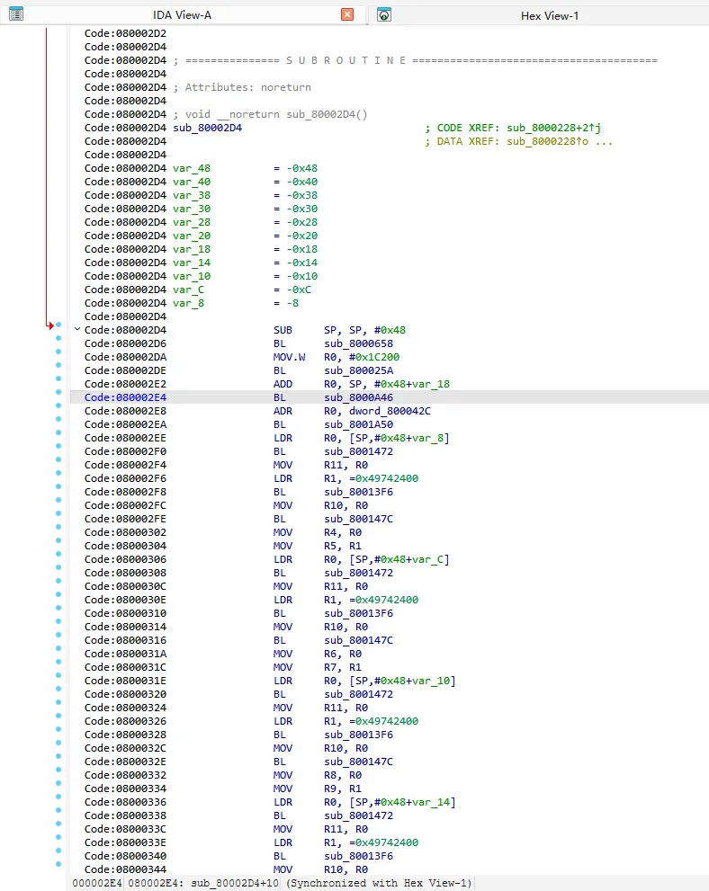This screenshot has height=891, width=709.
Task: Click R9, R1 operands at Code:08000334
Action: pyautogui.click(x=343, y=789)
